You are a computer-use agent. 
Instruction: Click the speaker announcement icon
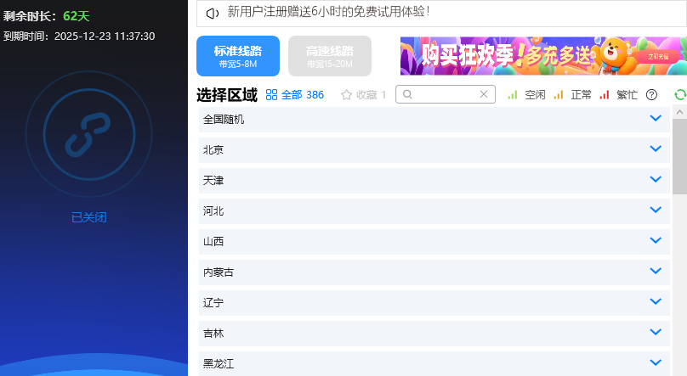pos(213,13)
